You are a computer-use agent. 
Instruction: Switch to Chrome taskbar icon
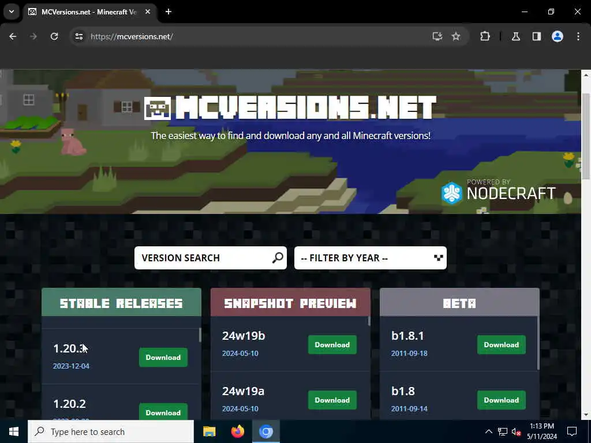coord(265,431)
